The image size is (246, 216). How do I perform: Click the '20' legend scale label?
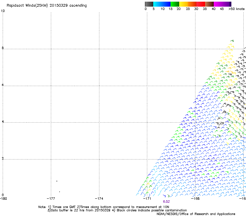(179, 9)
